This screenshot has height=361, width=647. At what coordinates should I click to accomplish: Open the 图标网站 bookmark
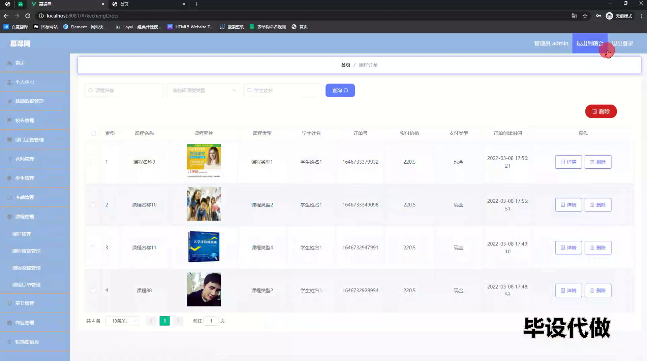(x=45, y=27)
